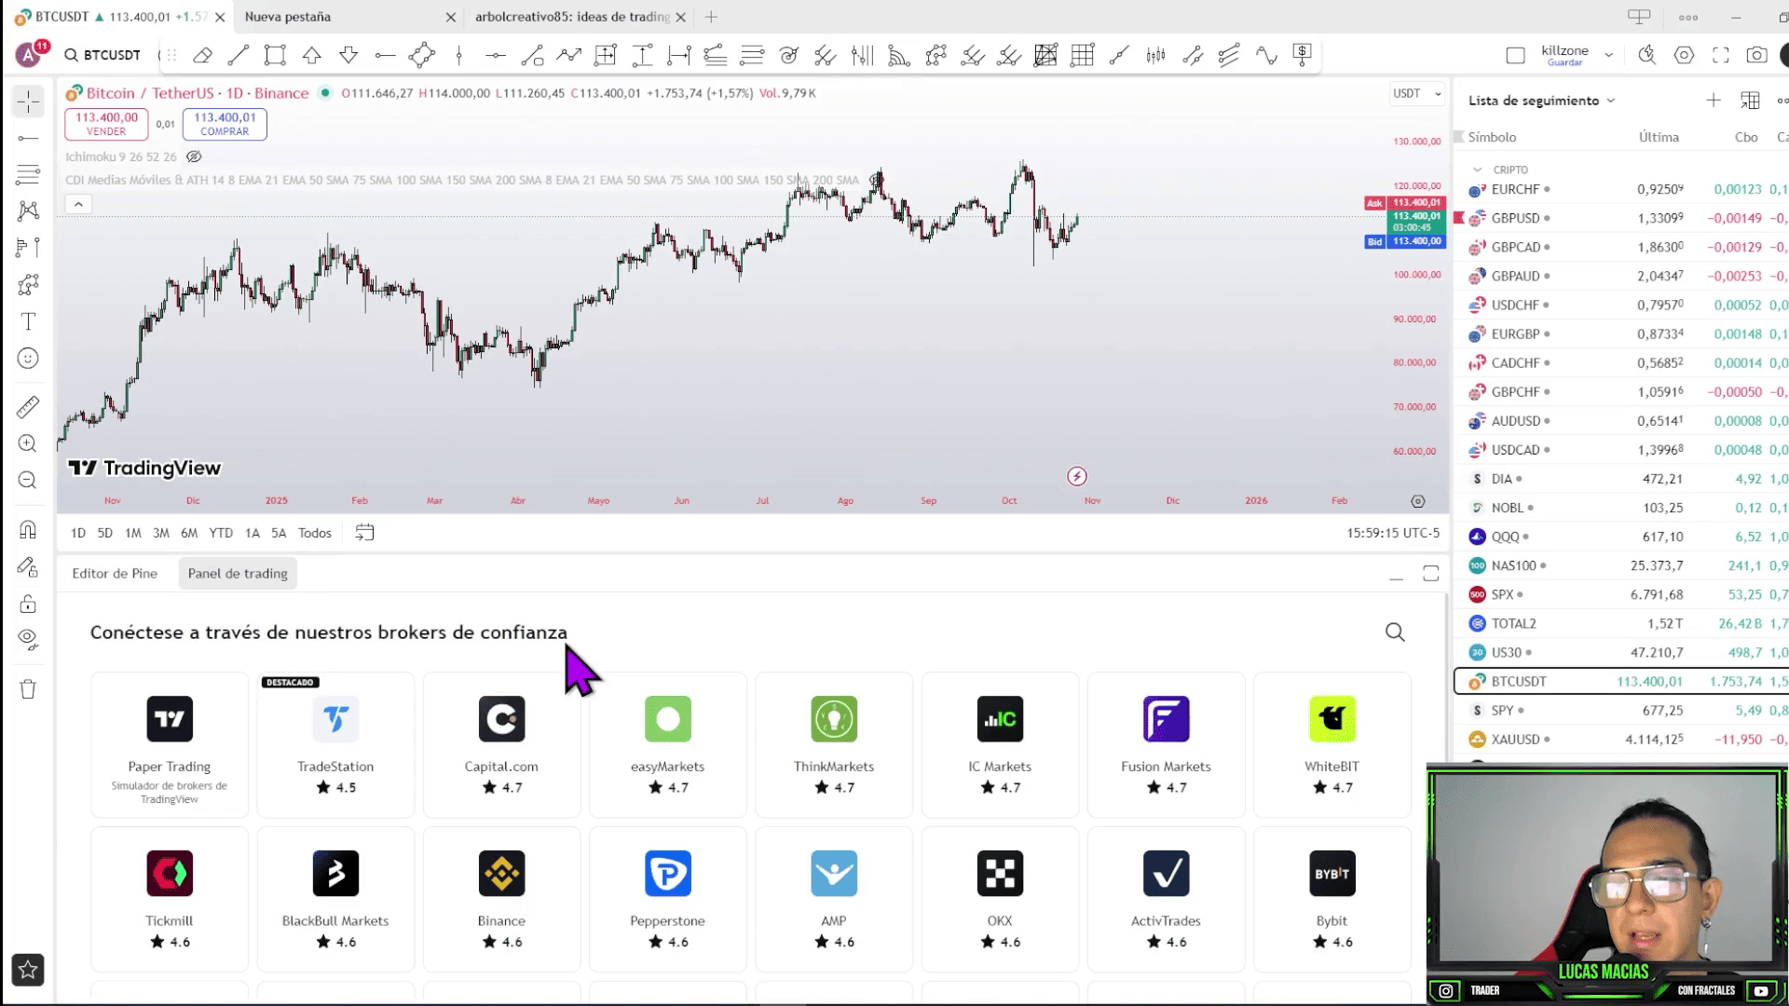Click the zoom in magnifier icon
This screenshot has height=1006, width=1789.
[x=28, y=444]
